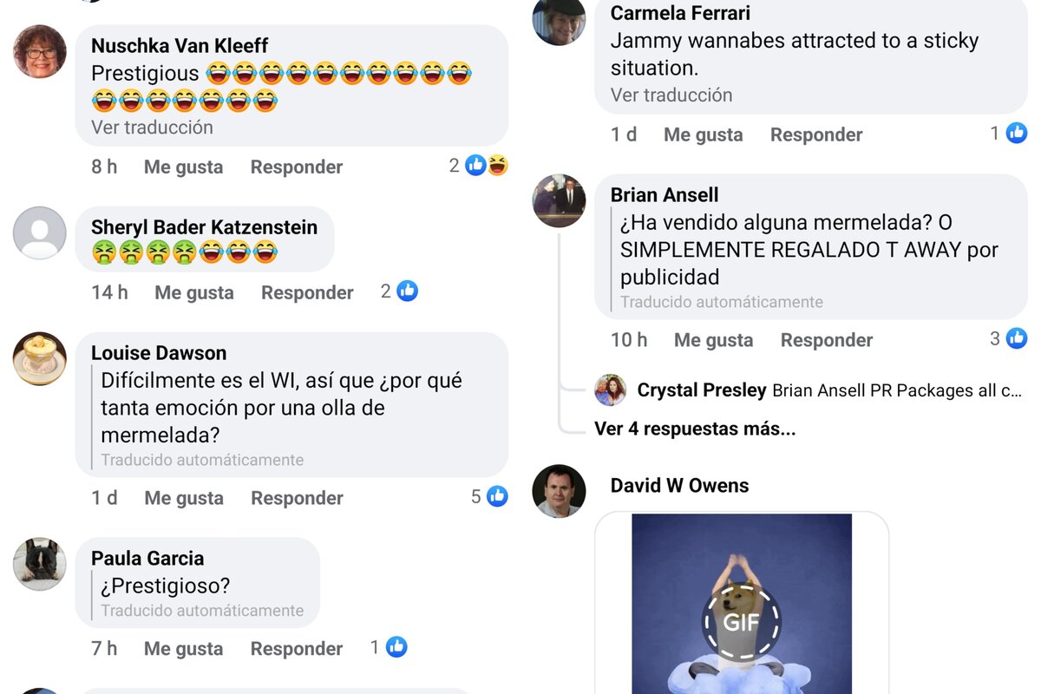The image size is (1041, 694).
Task: Open Paula Garcia's dog avatar
Action: tap(40, 564)
